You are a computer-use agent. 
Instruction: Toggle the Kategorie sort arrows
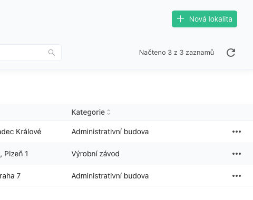point(109,112)
